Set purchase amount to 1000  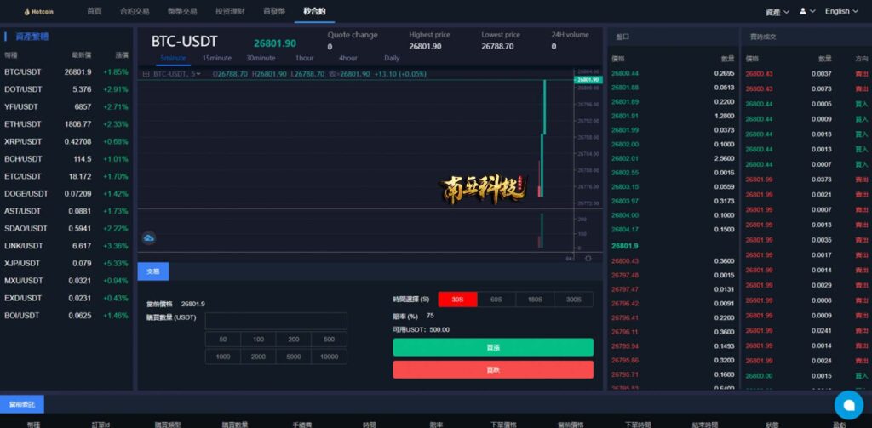(x=223, y=357)
